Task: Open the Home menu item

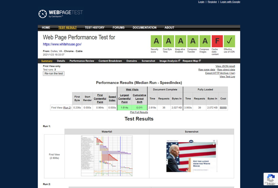Action: click(46, 27)
